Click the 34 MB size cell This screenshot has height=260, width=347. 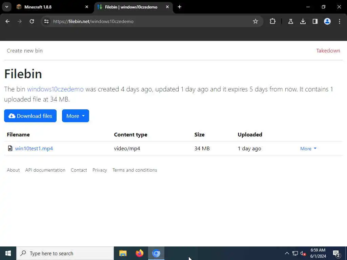[202, 148]
